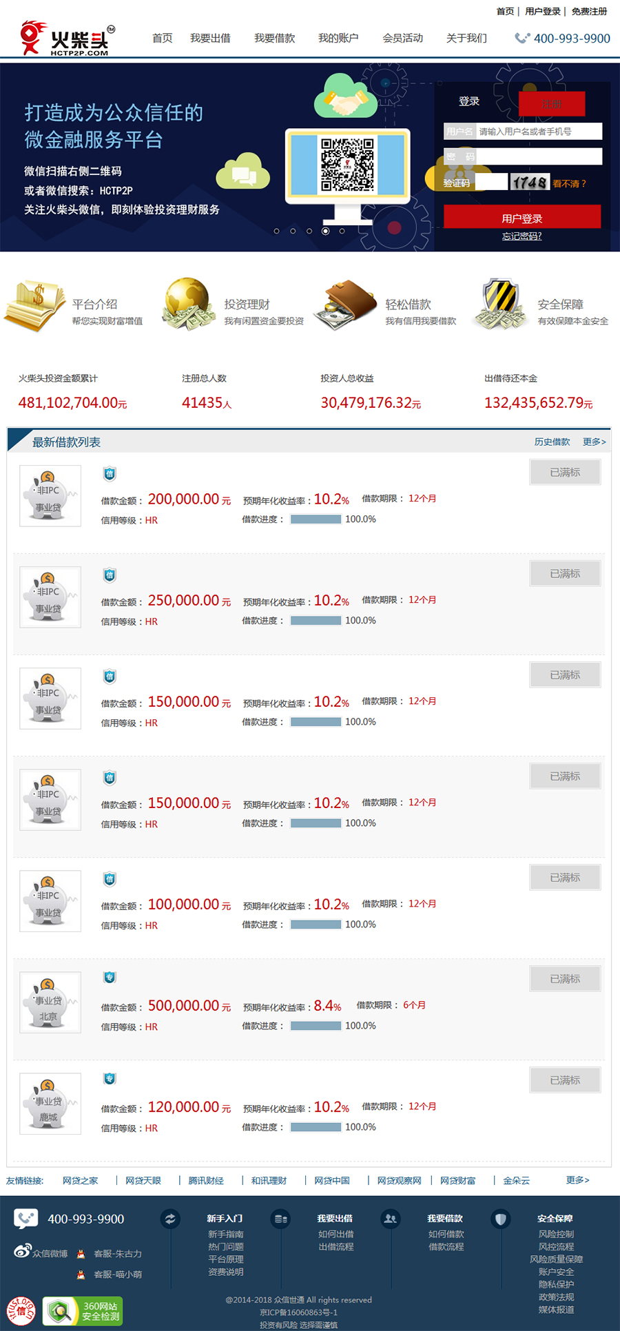Open 关于我们 navigation menu item
This screenshot has height=1331, width=620.
(466, 38)
